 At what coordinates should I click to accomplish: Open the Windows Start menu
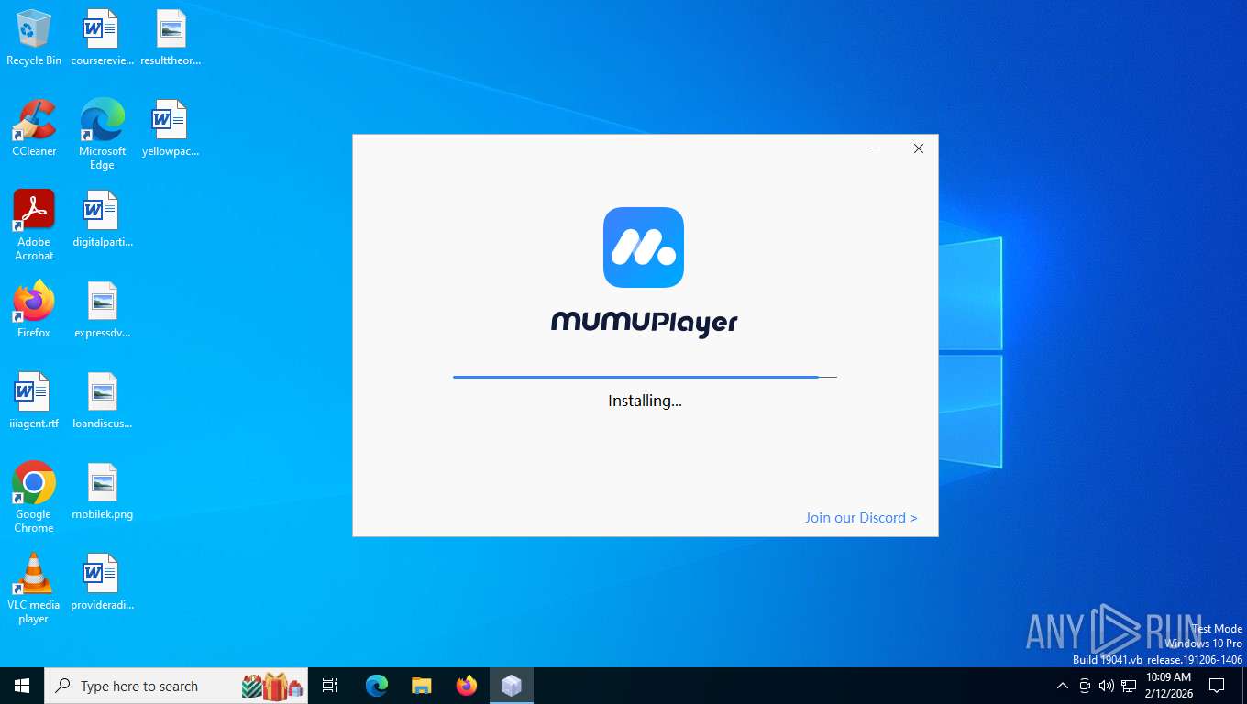(22, 686)
